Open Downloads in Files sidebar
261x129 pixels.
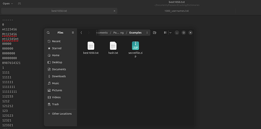60,76
